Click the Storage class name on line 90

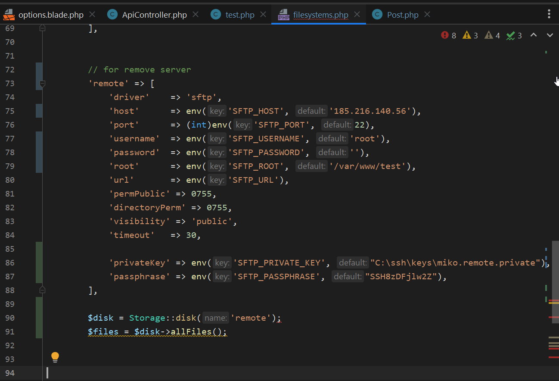point(147,318)
